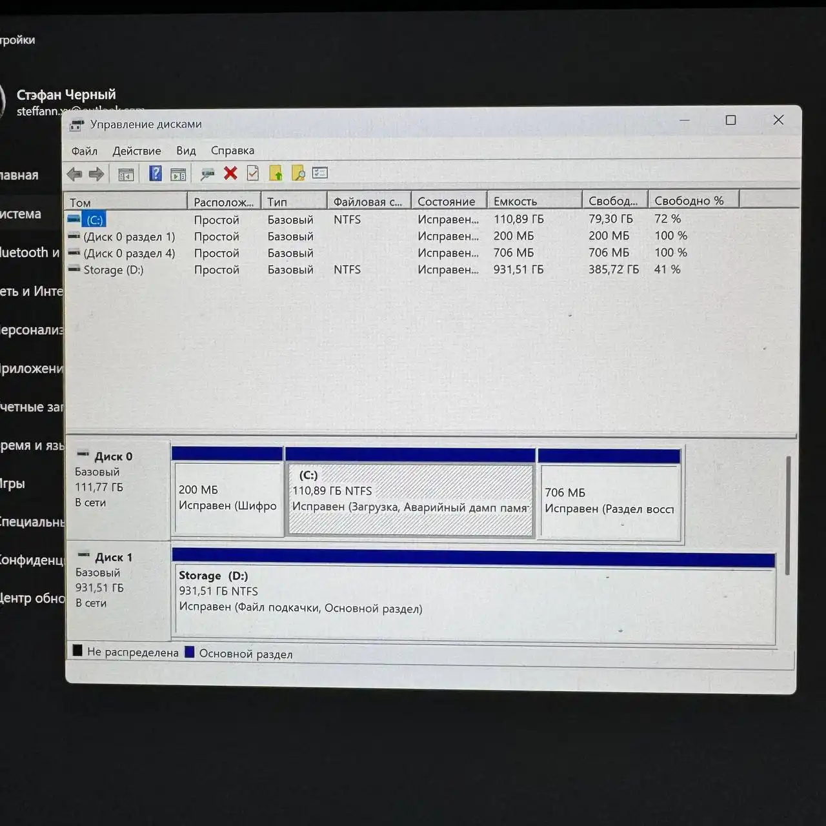
Task: Select Storage (D:) row in volume list
Action: click(114, 270)
